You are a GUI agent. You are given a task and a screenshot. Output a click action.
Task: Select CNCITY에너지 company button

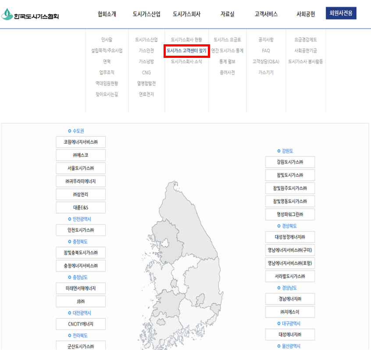pos(81,324)
